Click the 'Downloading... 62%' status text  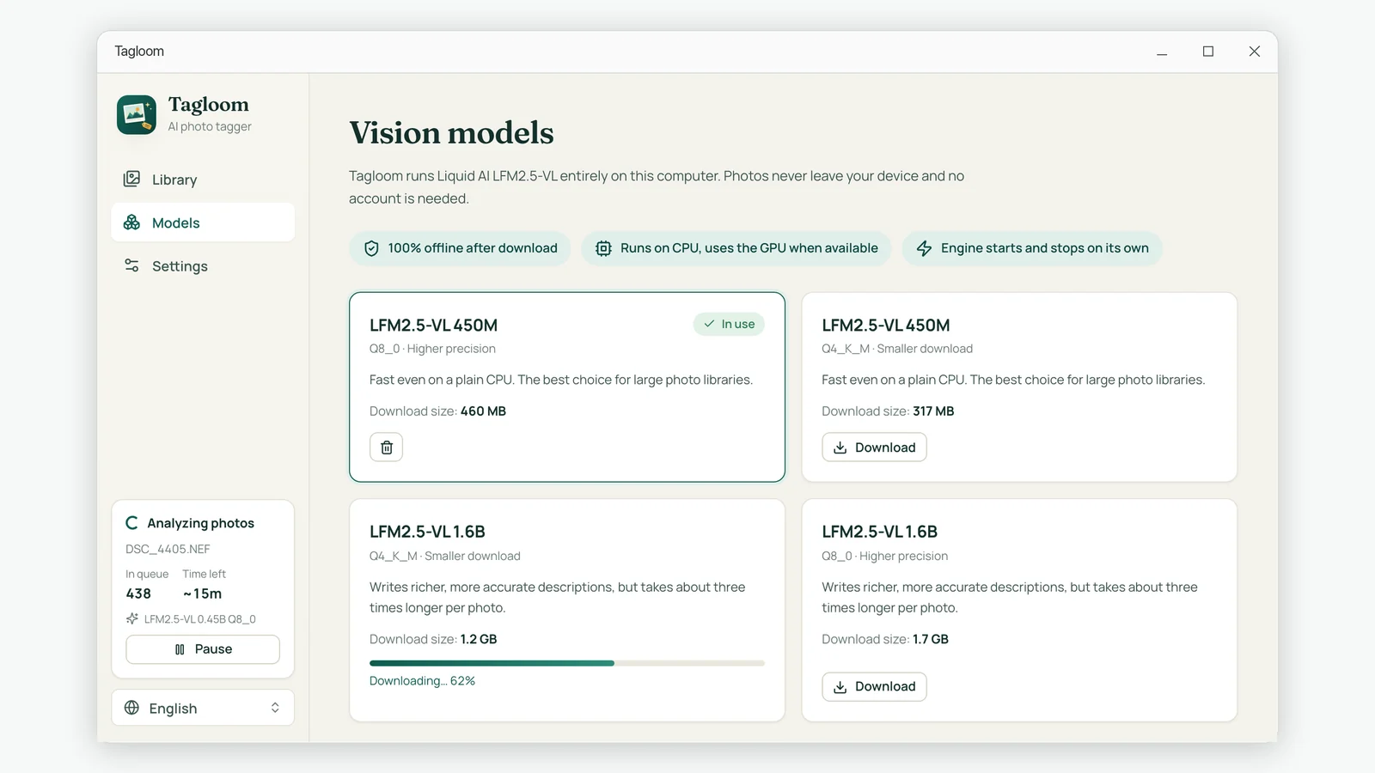422,681
